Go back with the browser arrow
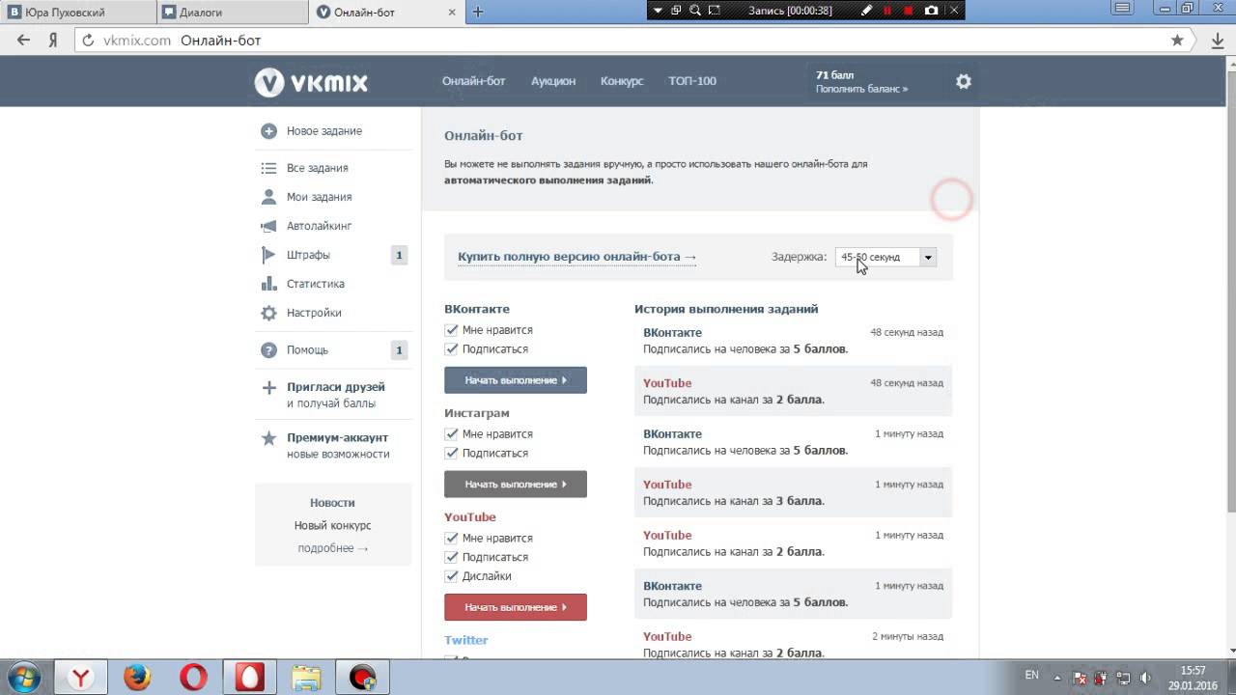1236x695 pixels. click(x=23, y=41)
